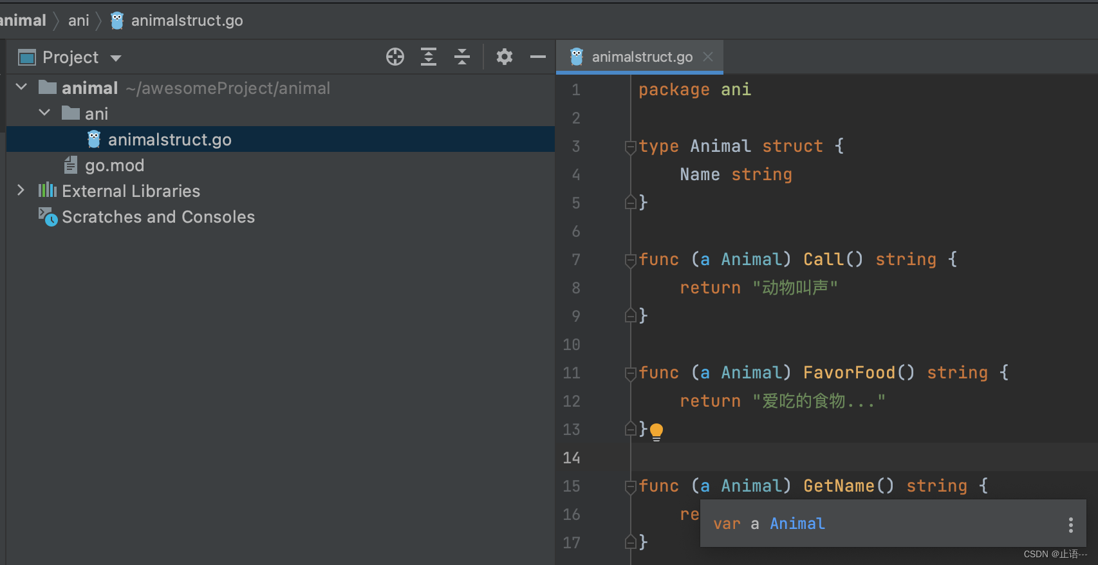
Task: Click the External Libraries bars icon
Action: 48,190
